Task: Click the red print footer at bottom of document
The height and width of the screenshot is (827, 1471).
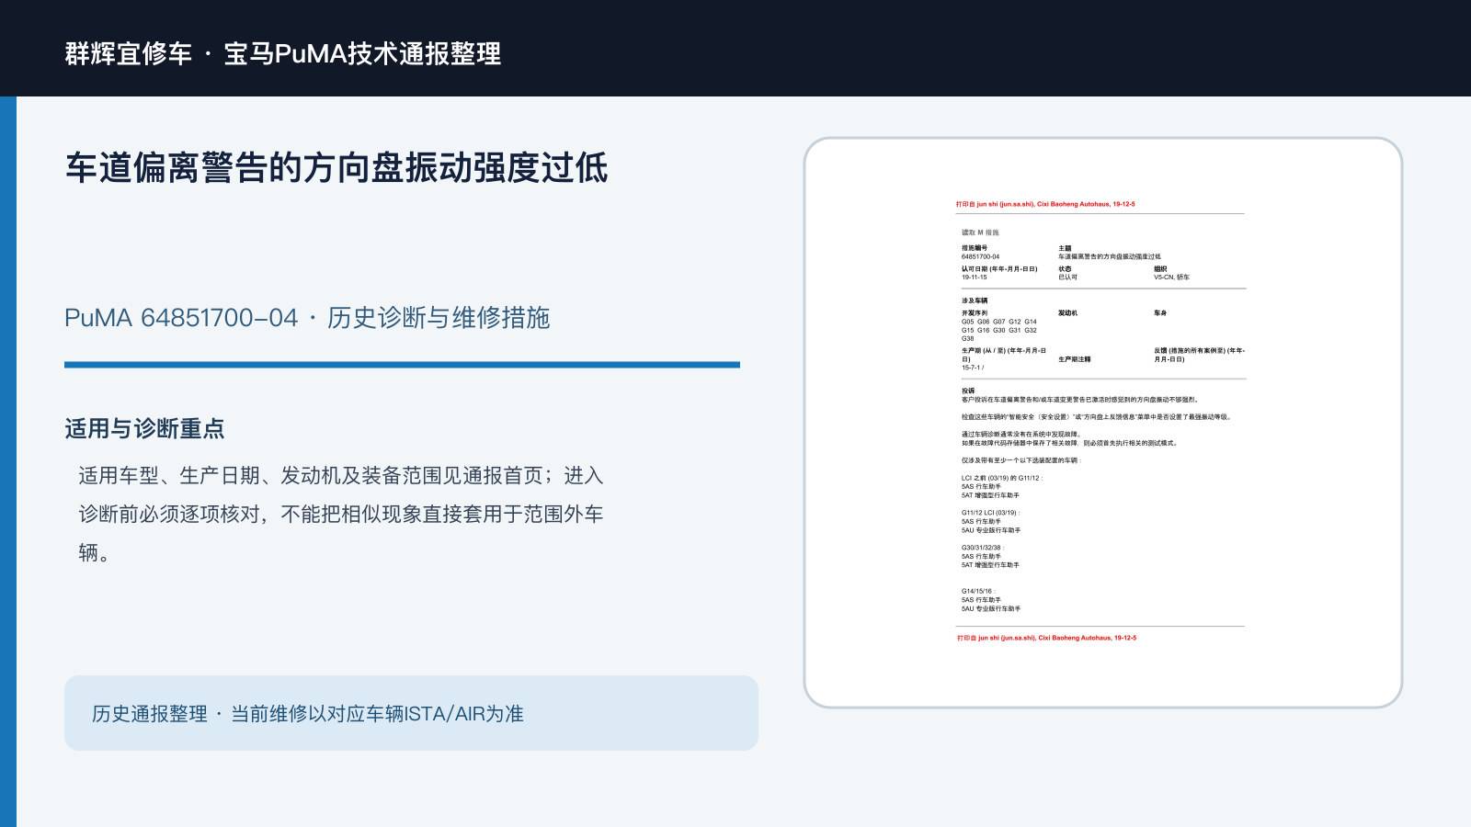Action: [1046, 638]
